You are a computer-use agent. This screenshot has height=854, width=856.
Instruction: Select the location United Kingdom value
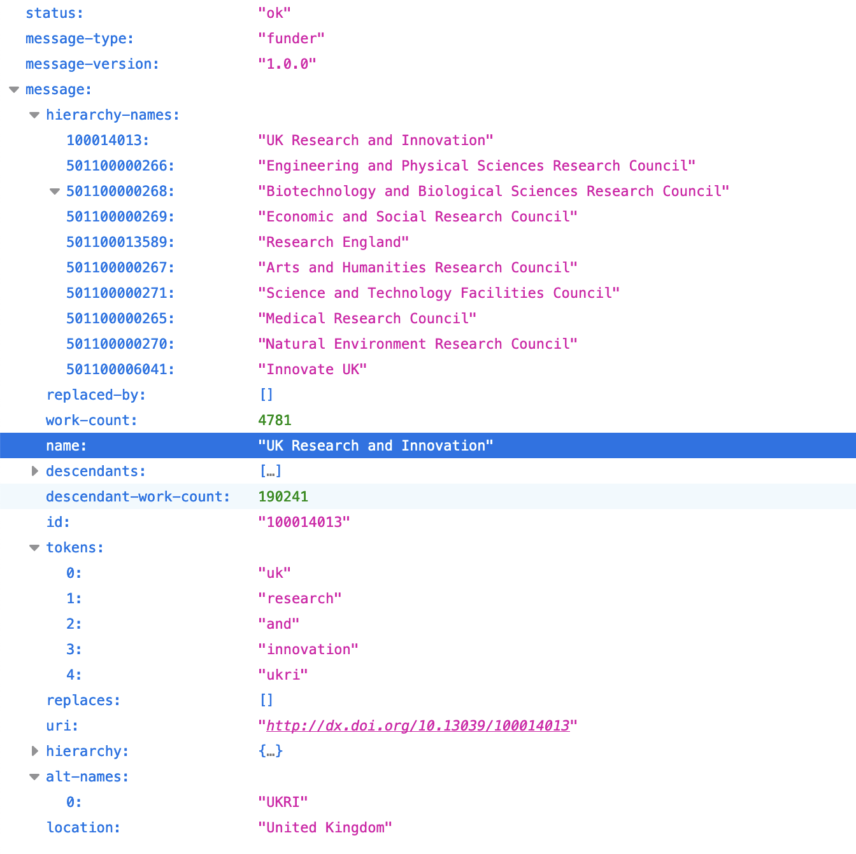click(x=325, y=827)
